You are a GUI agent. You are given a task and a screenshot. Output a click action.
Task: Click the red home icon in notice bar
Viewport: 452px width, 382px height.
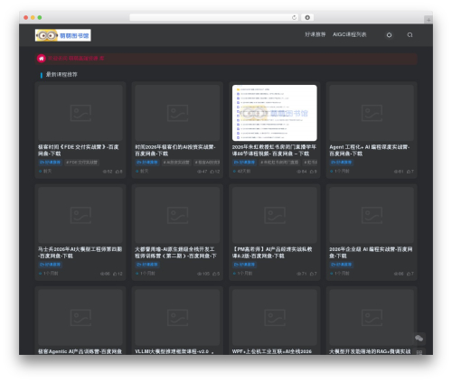(x=42, y=59)
